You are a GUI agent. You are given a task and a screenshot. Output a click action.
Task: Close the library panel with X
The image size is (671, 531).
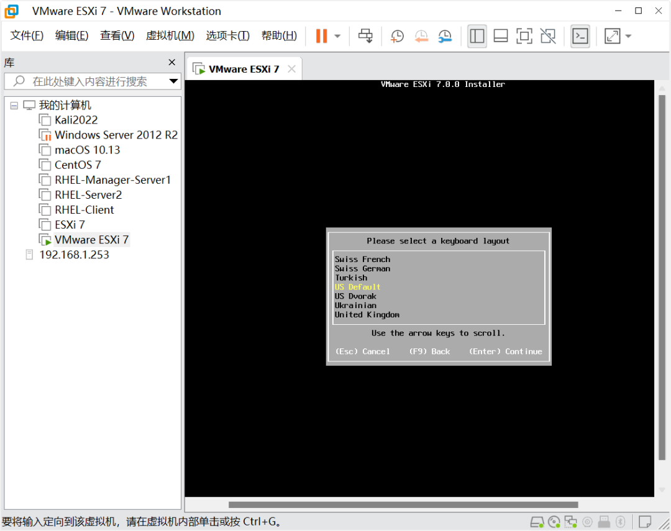pos(172,62)
